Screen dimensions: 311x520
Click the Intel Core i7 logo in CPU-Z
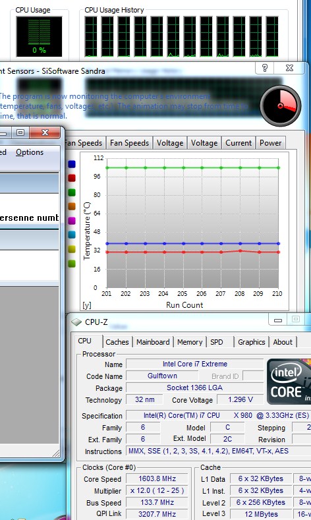[289, 382]
